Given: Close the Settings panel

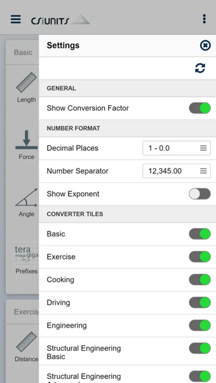Looking at the screenshot, I should [x=205, y=45].
